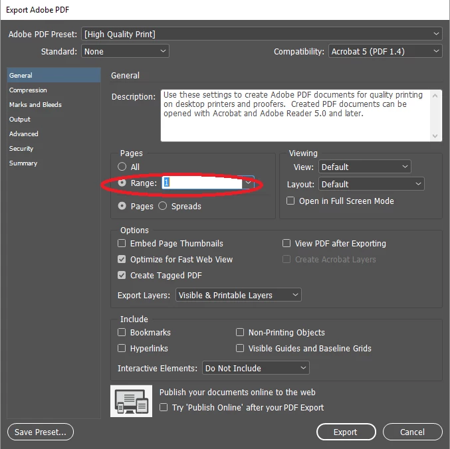
Task: Open the View dropdown
Action: click(x=365, y=167)
